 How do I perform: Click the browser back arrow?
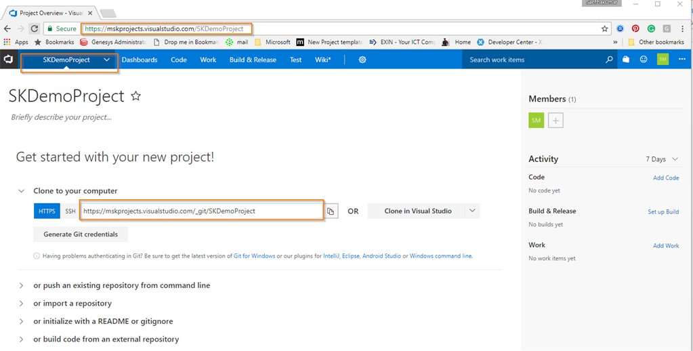click(x=7, y=28)
